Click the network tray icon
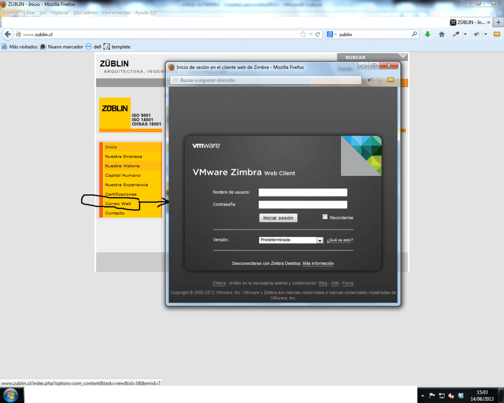Image resolution: width=504 pixels, height=403 pixels. (x=442, y=396)
